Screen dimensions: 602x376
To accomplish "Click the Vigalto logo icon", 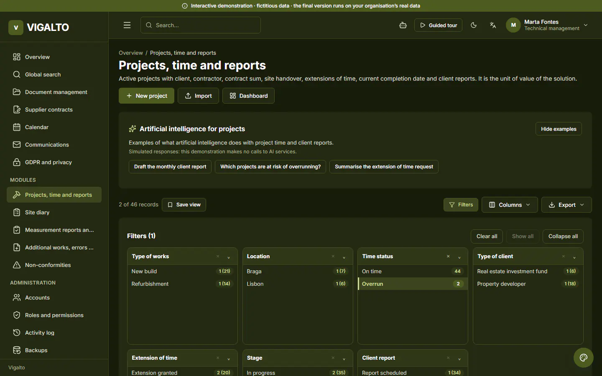I will tap(16, 28).
